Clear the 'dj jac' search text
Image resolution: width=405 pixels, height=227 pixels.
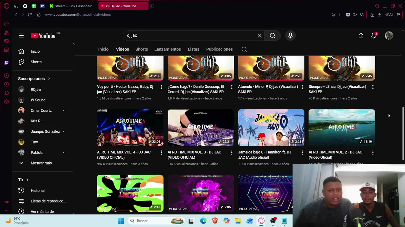click(x=260, y=36)
